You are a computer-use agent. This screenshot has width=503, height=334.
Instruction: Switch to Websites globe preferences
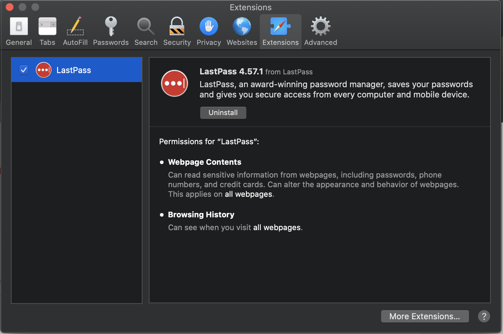242,31
